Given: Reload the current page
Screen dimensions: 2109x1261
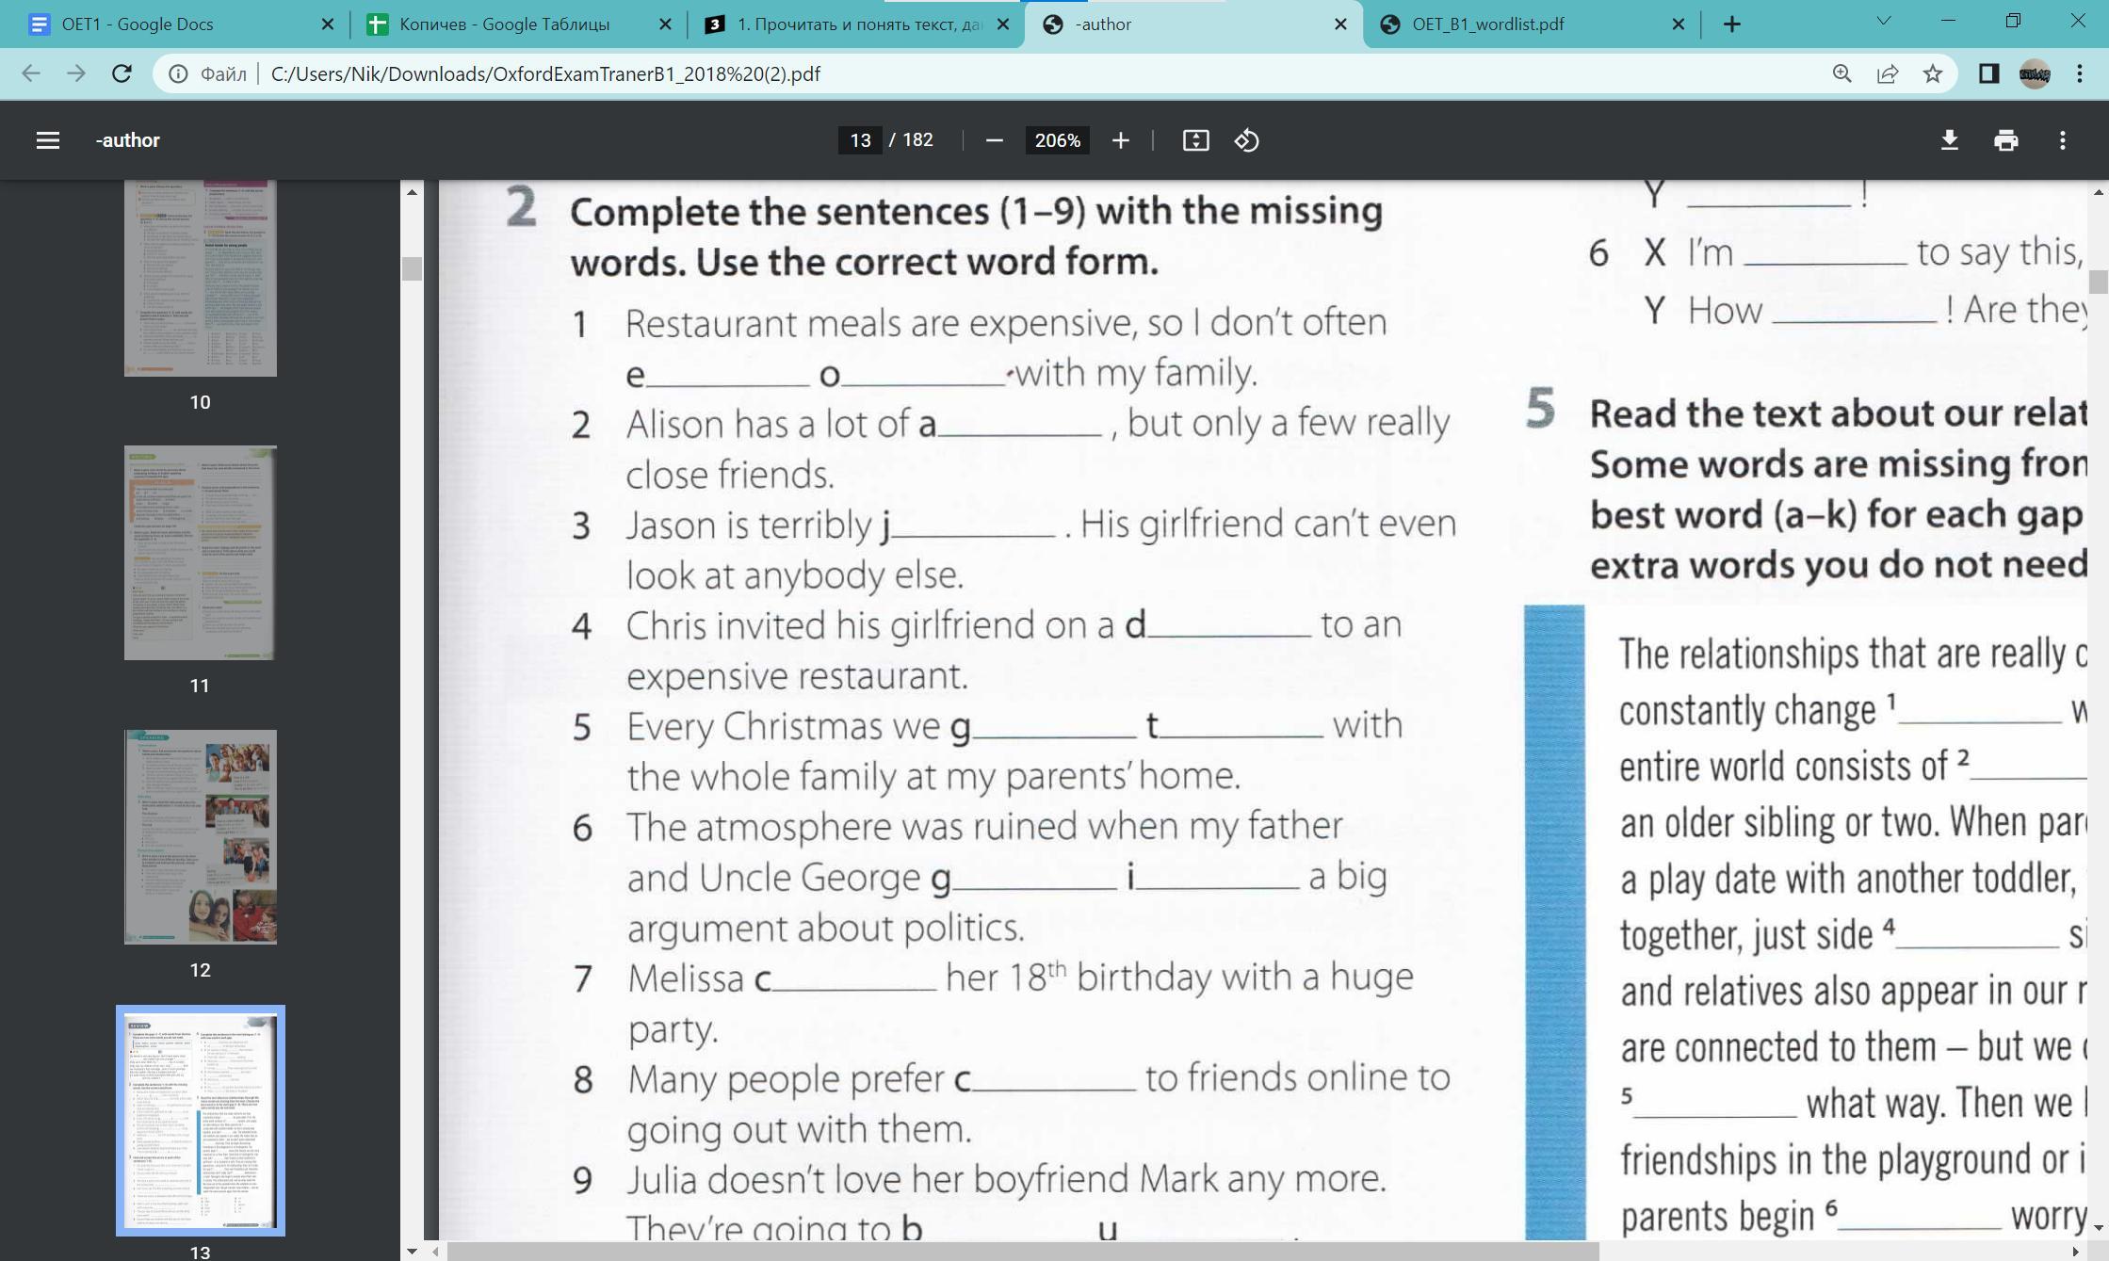Looking at the screenshot, I should [x=122, y=73].
